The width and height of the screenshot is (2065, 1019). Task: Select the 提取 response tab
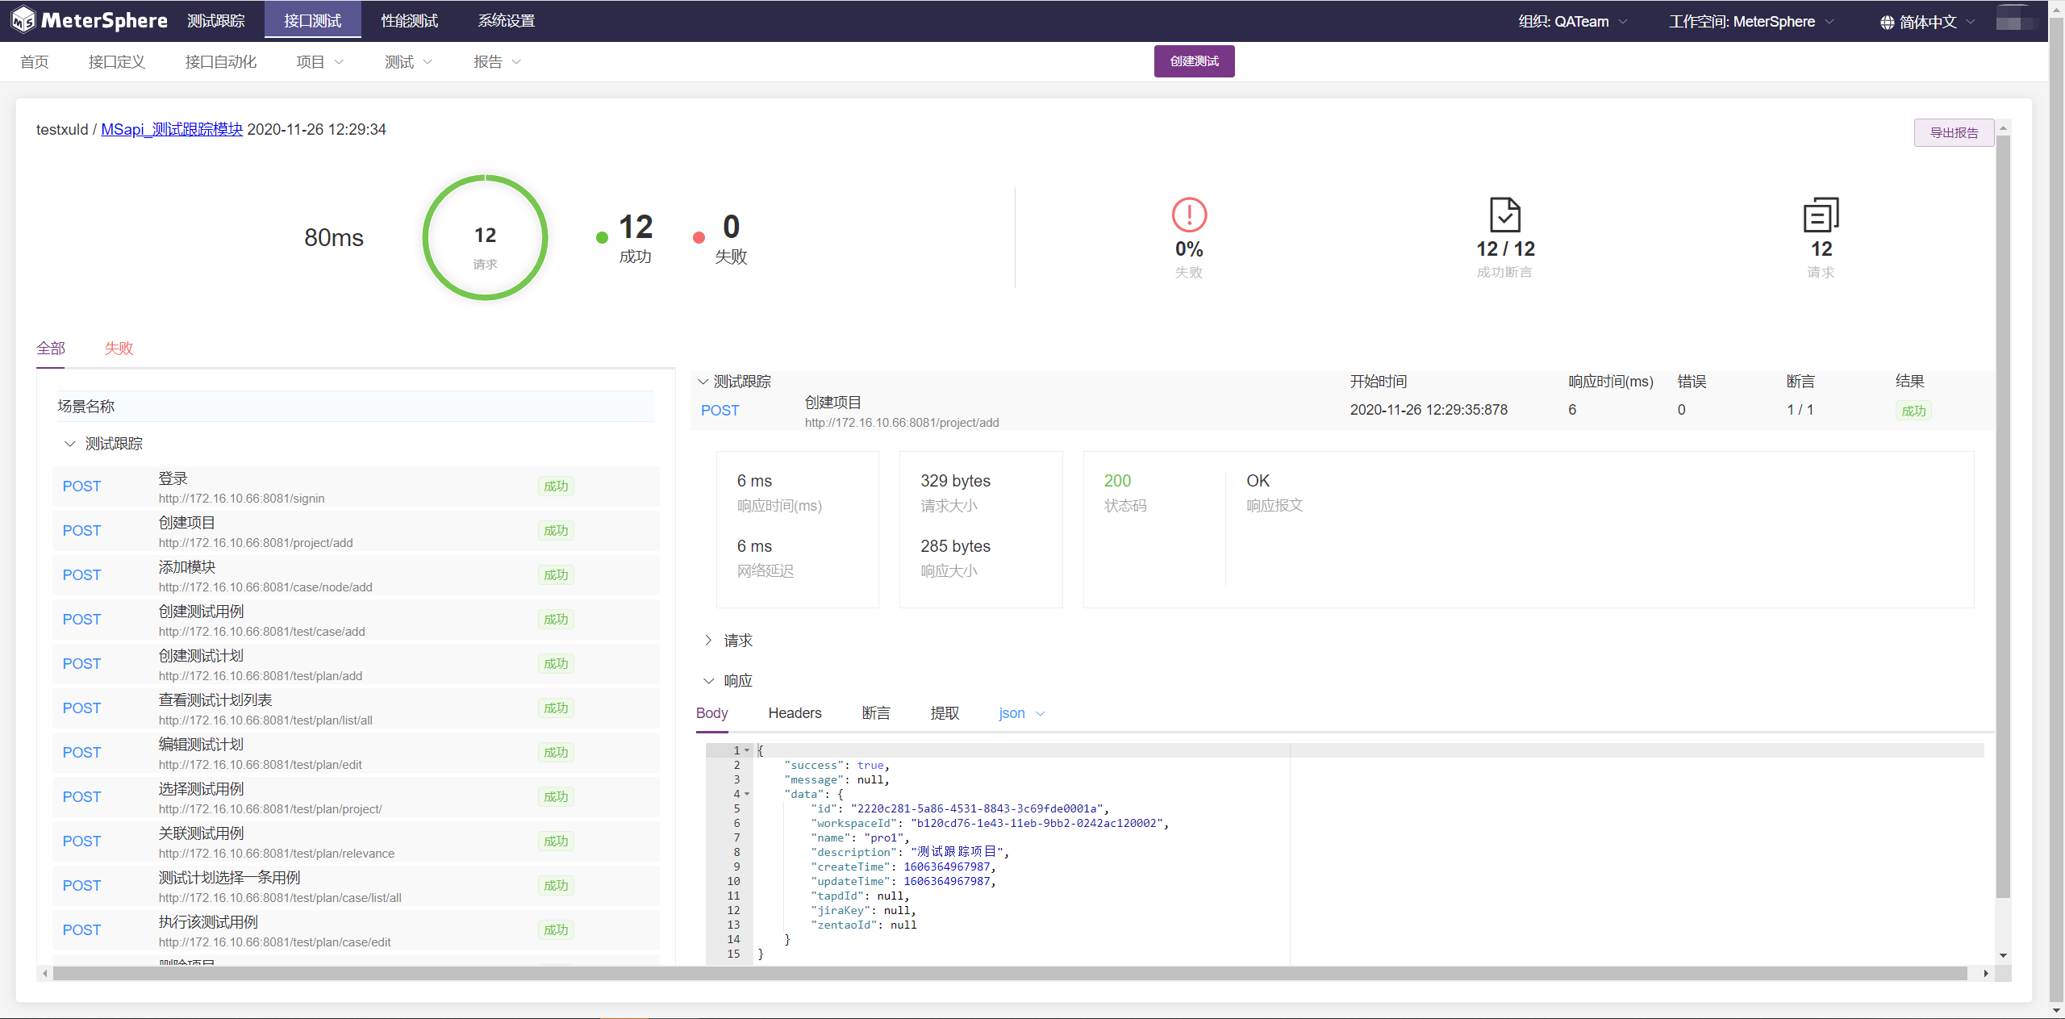(x=945, y=713)
